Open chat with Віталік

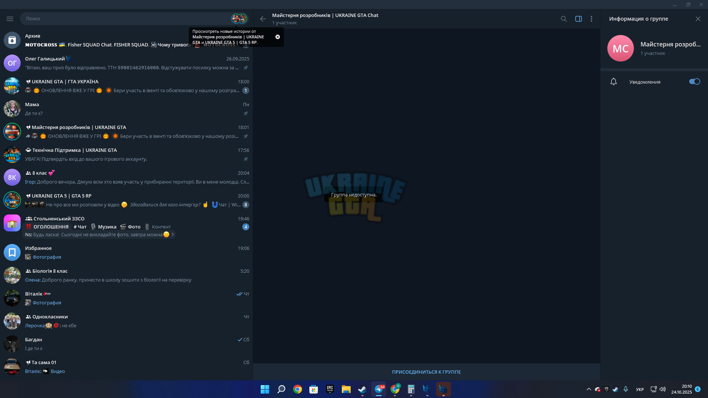(x=126, y=298)
